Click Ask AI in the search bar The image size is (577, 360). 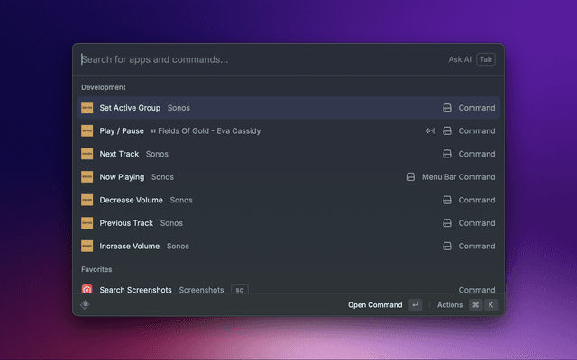point(460,59)
